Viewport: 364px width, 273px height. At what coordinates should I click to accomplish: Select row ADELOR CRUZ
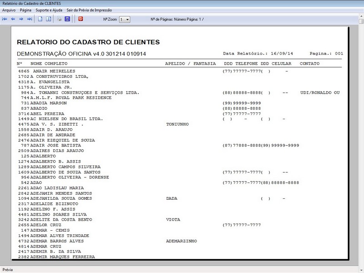[x=179, y=225]
